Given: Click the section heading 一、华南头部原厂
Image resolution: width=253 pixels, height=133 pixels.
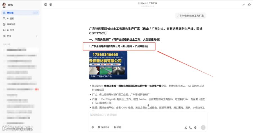Looking at the screenshot, I should click(x=125, y=39).
